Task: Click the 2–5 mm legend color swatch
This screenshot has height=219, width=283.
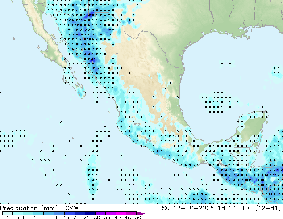Action: (x=38, y=213)
